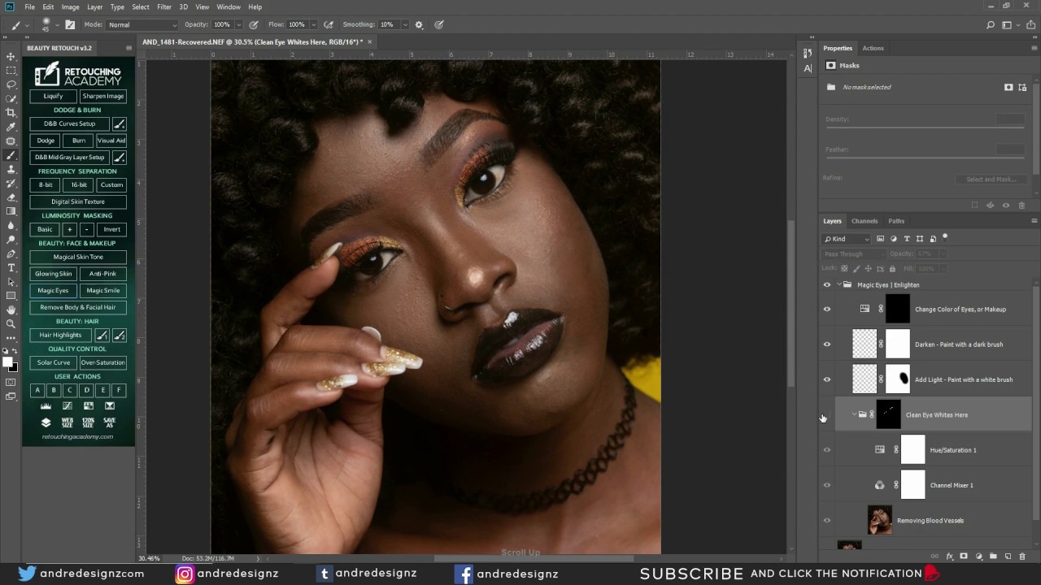Toggle Hue/Saturation 1 layer visibility
Image resolution: width=1041 pixels, height=585 pixels.
827,450
